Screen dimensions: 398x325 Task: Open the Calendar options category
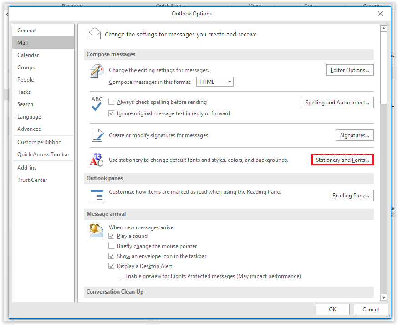pyautogui.click(x=43, y=55)
